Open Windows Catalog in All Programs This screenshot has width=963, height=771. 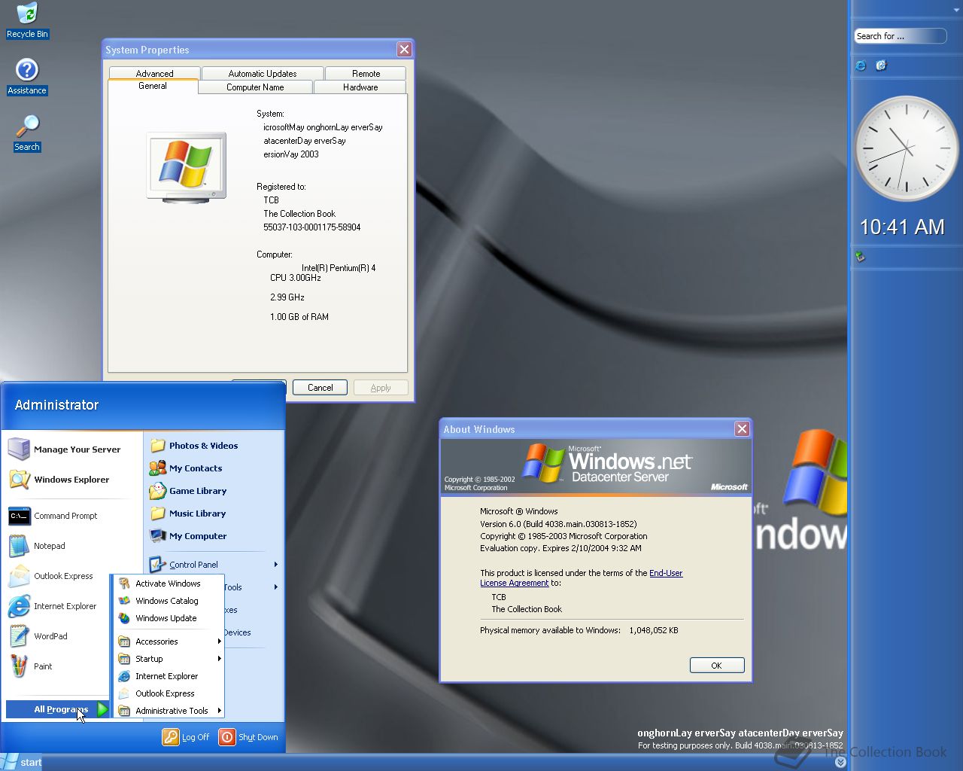tap(168, 601)
